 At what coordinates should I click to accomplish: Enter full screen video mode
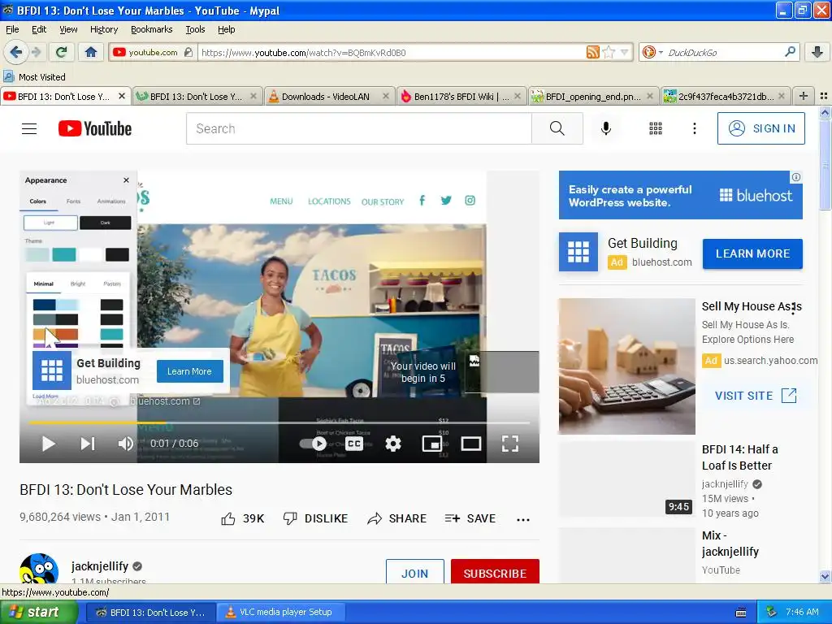click(x=510, y=444)
